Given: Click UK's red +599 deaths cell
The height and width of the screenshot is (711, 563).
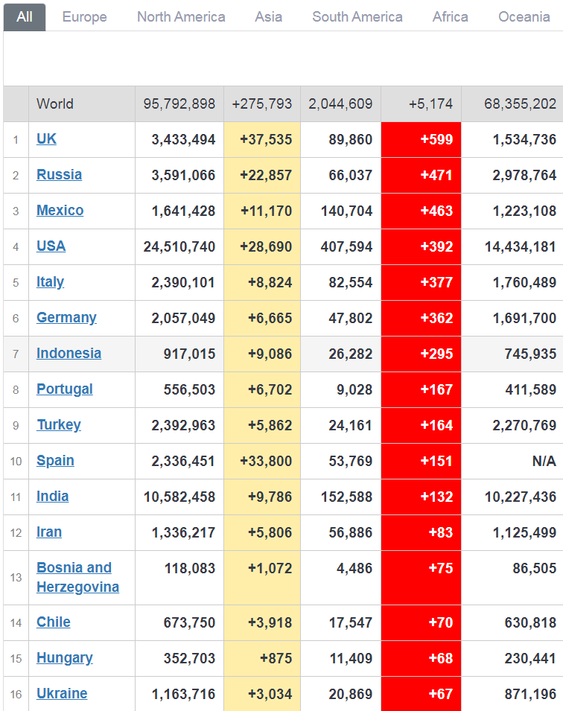Looking at the screenshot, I should [x=421, y=139].
